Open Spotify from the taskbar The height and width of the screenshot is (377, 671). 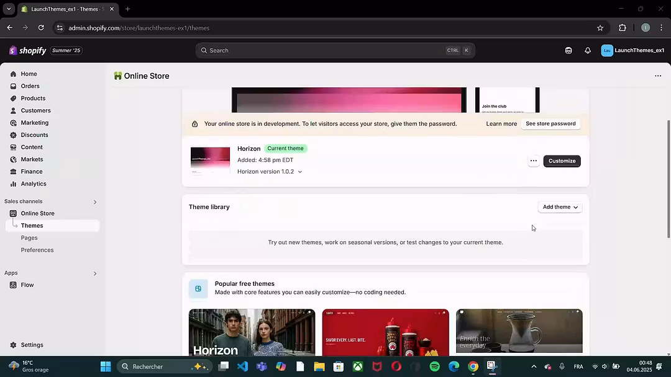[x=434, y=366]
